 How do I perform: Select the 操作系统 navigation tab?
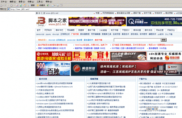click(148, 30)
